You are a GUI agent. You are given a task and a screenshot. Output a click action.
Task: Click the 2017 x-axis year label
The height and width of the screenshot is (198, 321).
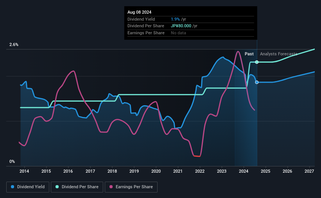90,171
